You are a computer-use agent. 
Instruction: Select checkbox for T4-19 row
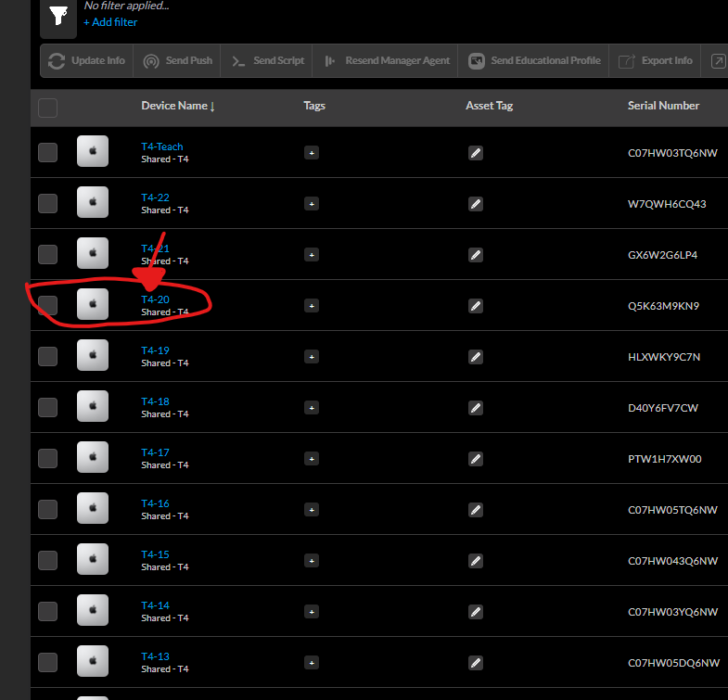(x=48, y=357)
